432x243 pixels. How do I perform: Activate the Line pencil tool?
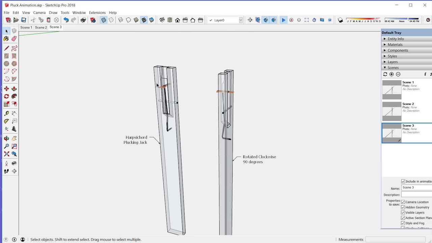[x=6, y=48]
